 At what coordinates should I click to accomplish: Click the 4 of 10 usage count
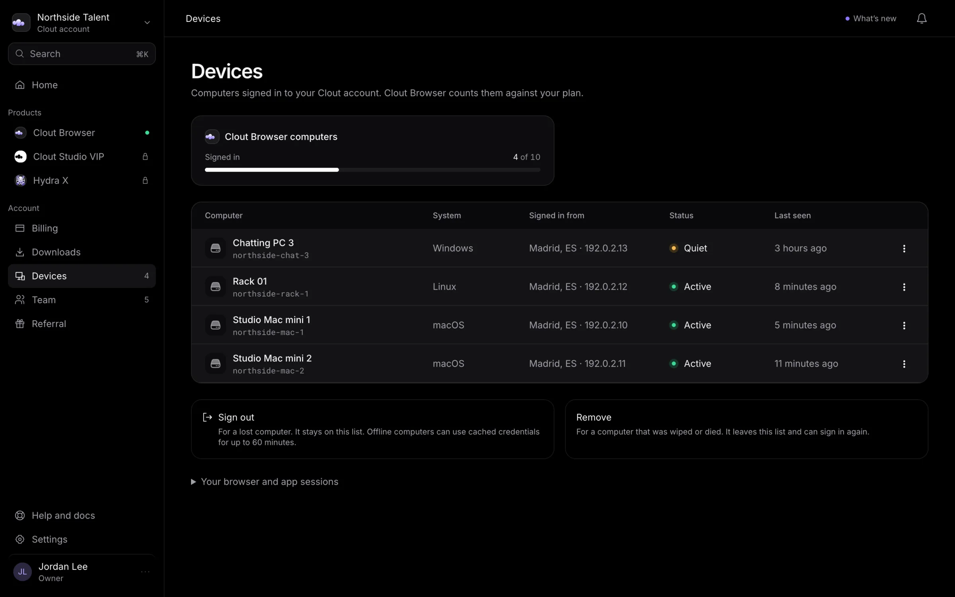click(x=526, y=157)
